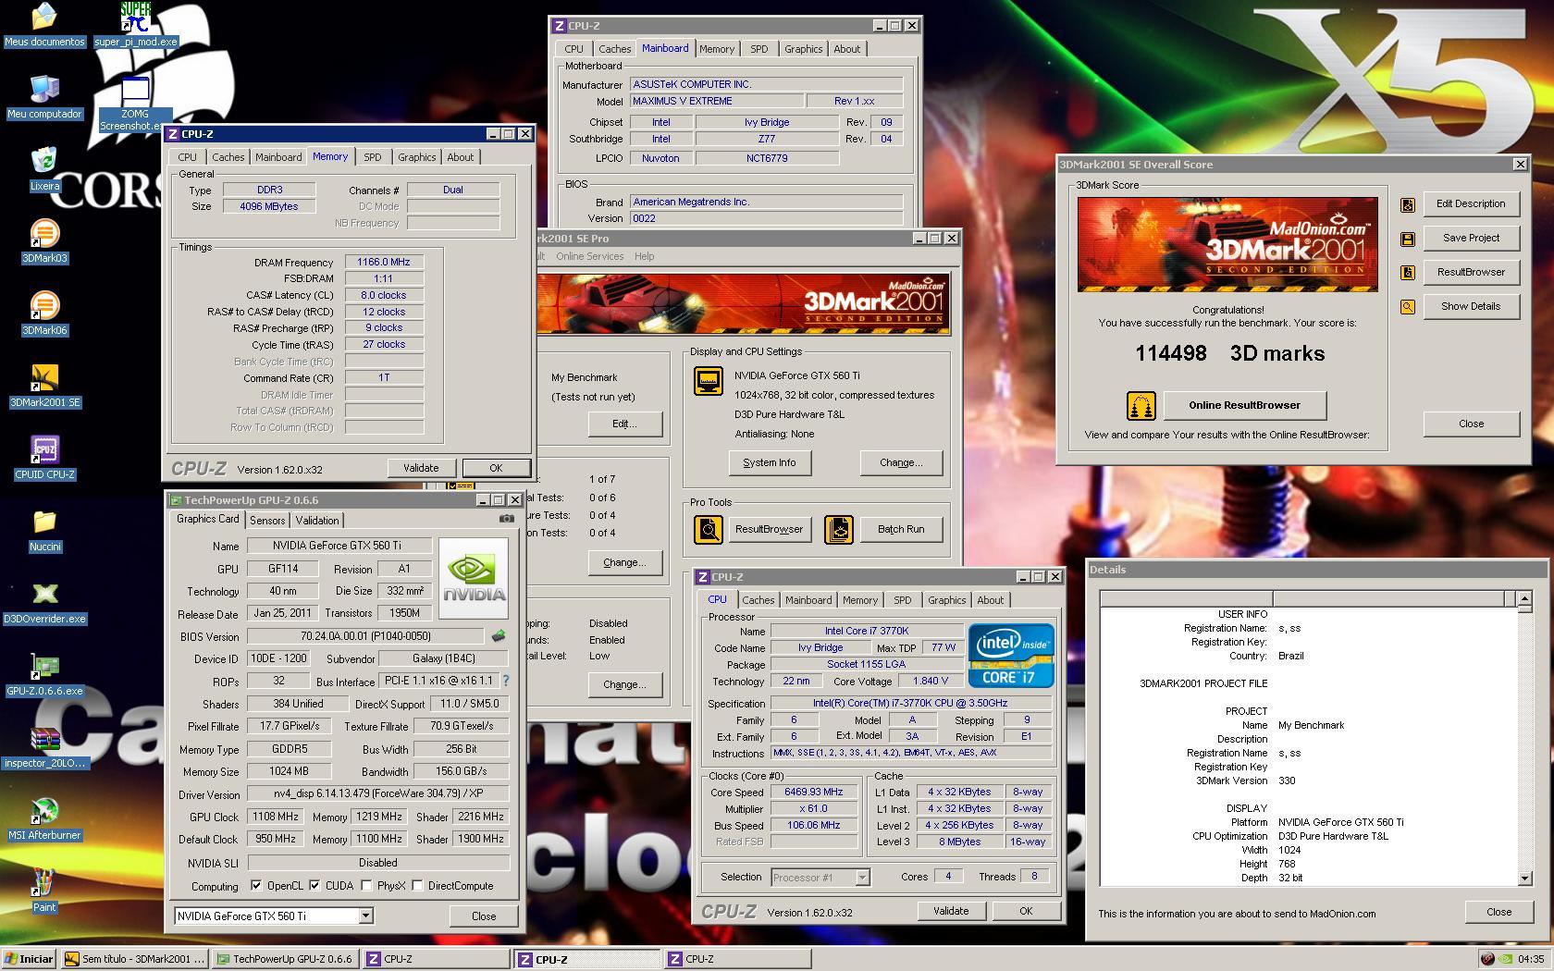Click the Iniciar start button
This screenshot has width=1554, height=971.
[x=30, y=959]
